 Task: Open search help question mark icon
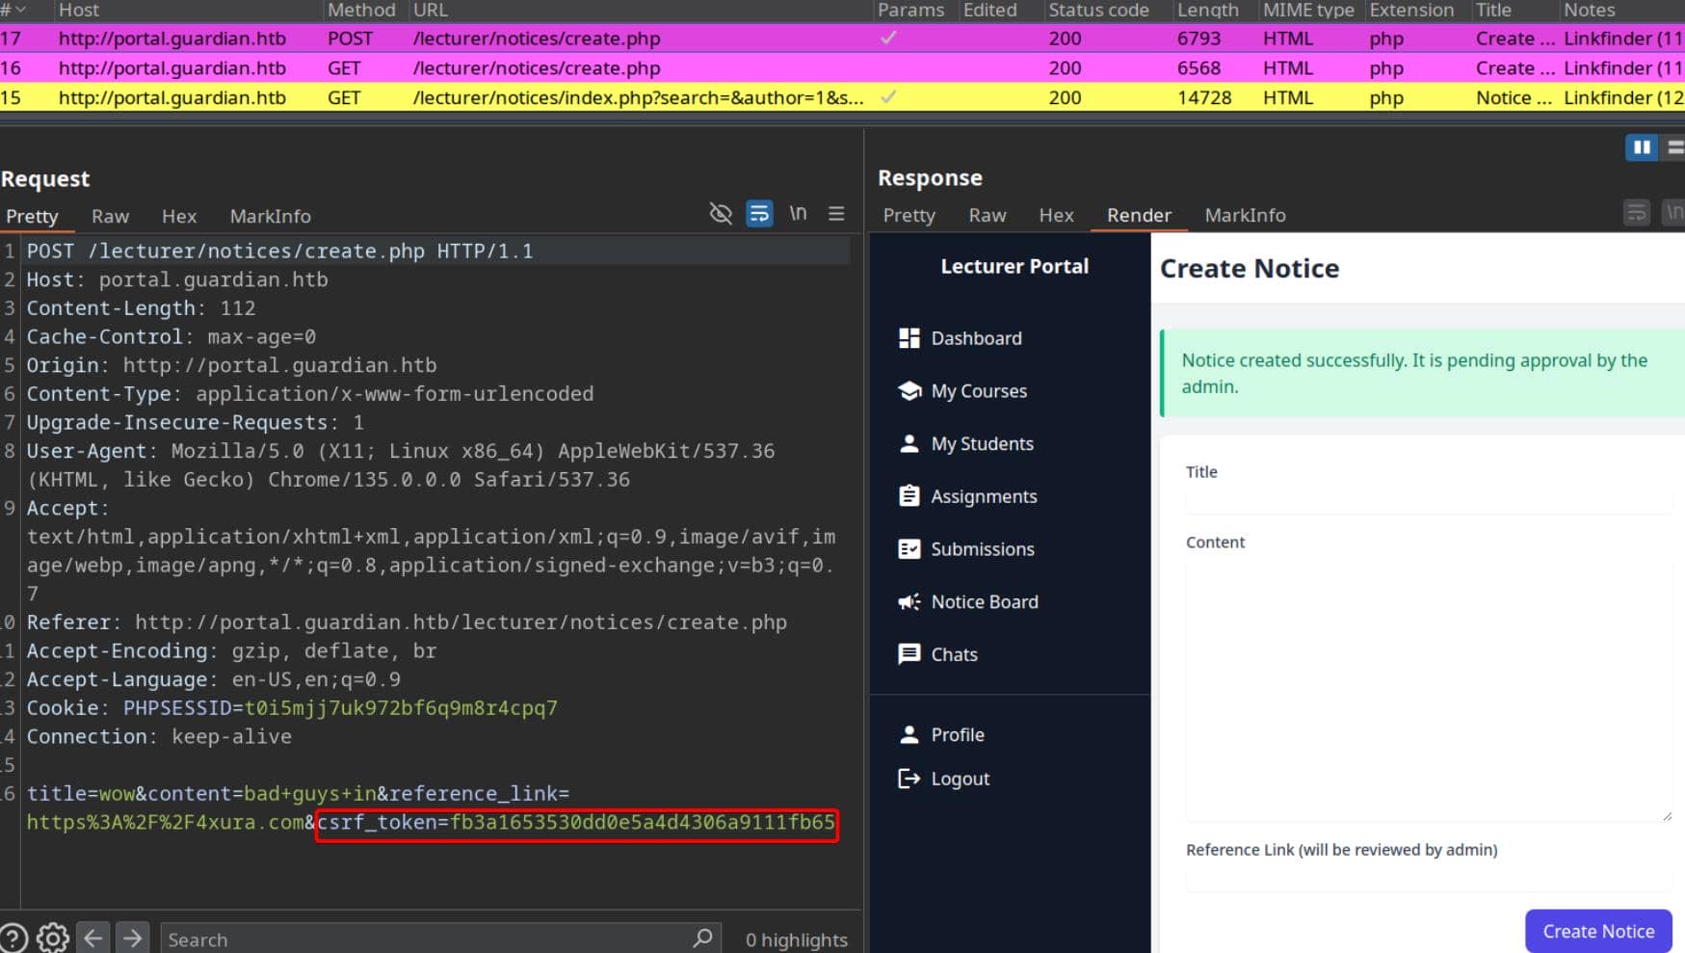(13, 938)
